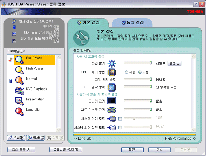Viewport: 206px width, 156px height.
Task: Select the Long Life red bulb icon
Action: tap(20, 111)
